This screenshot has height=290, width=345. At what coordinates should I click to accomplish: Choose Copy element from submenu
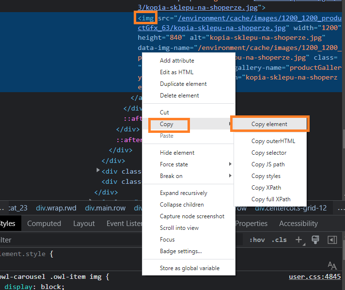tap(269, 124)
